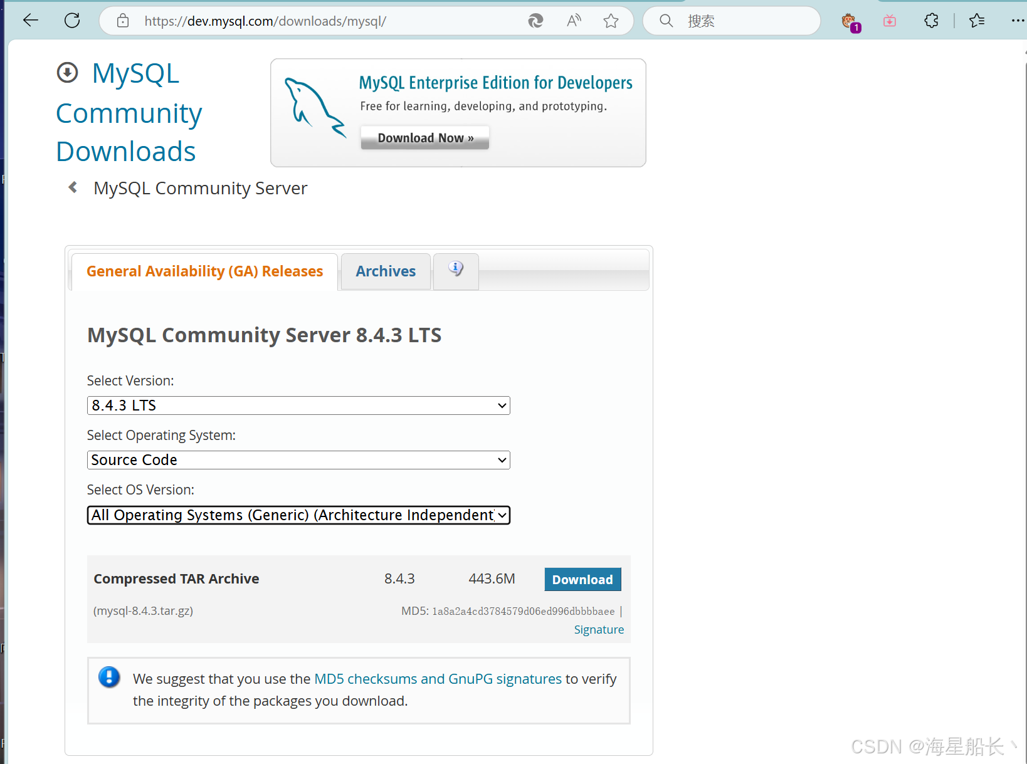Image resolution: width=1027 pixels, height=764 pixels.
Task: Select General Availability (GA) Releases tab
Action: [x=204, y=271]
